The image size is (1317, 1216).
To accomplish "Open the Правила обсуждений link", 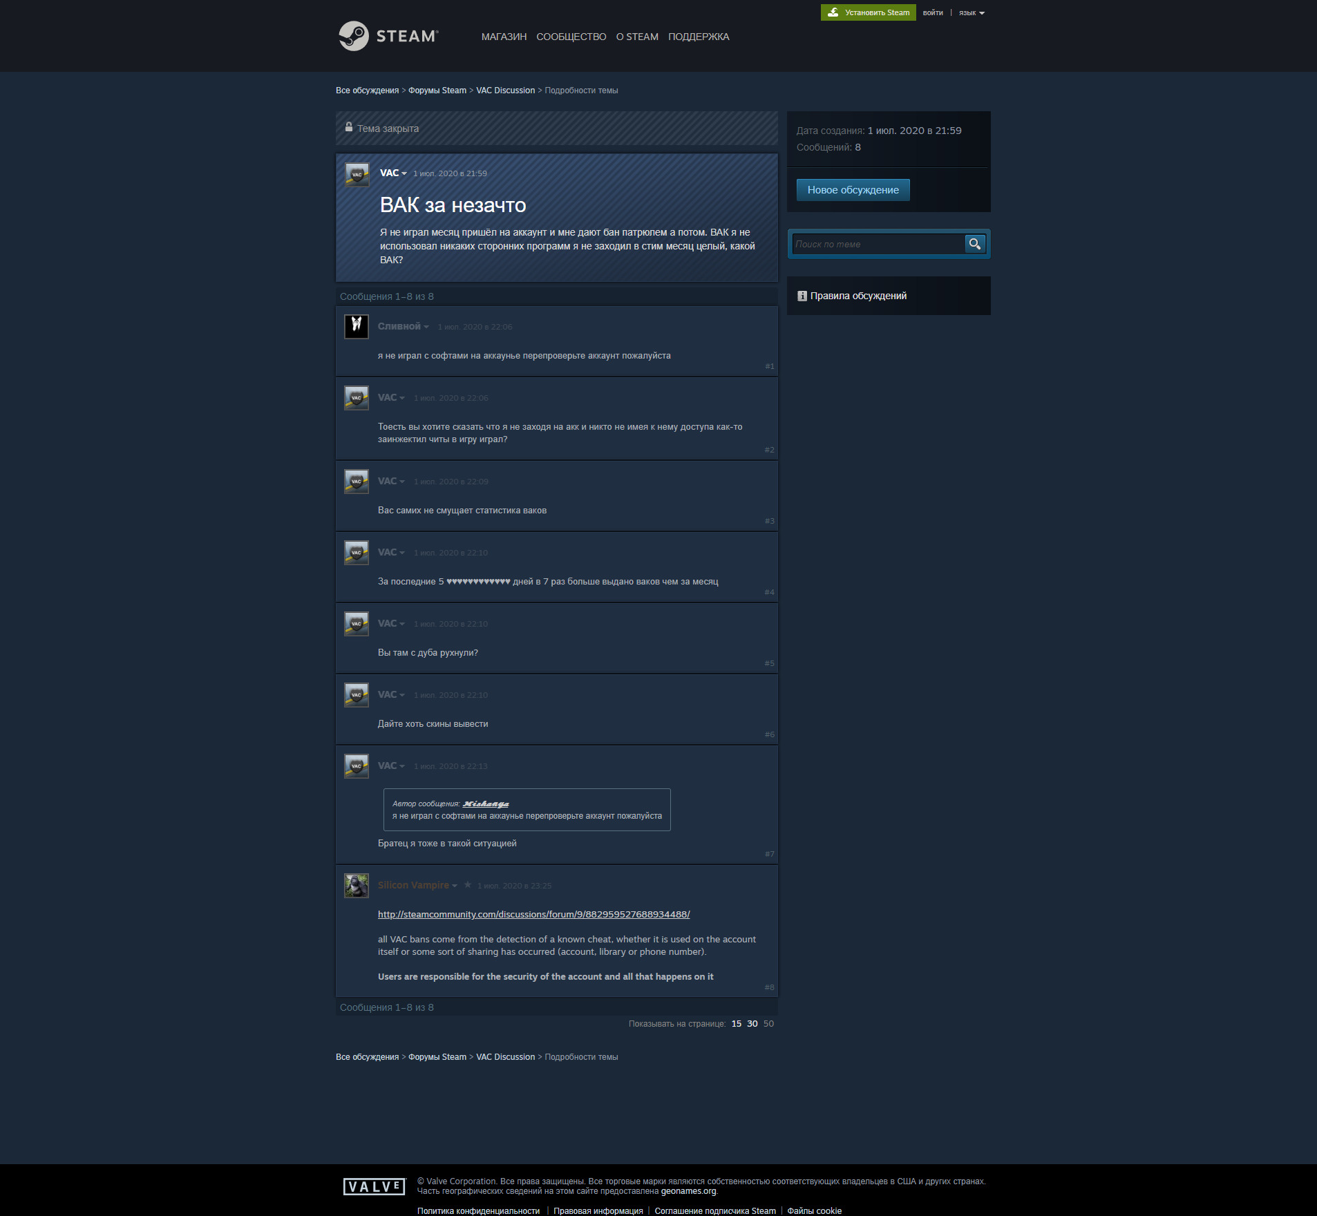I will click(x=858, y=296).
